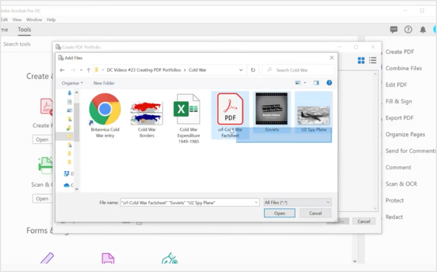Select the crf-Cold War Factsheet PDF file

[x=230, y=116]
